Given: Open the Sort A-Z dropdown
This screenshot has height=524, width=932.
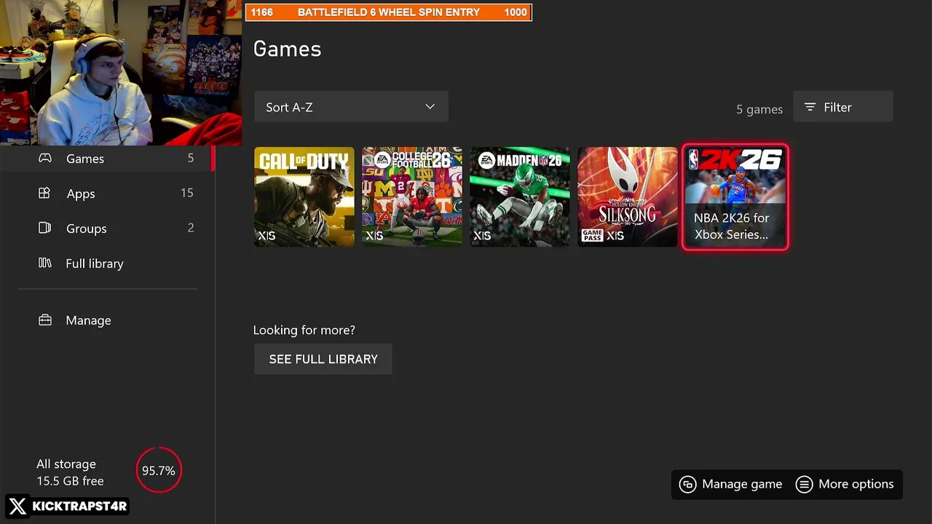Looking at the screenshot, I should coord(351,107).
